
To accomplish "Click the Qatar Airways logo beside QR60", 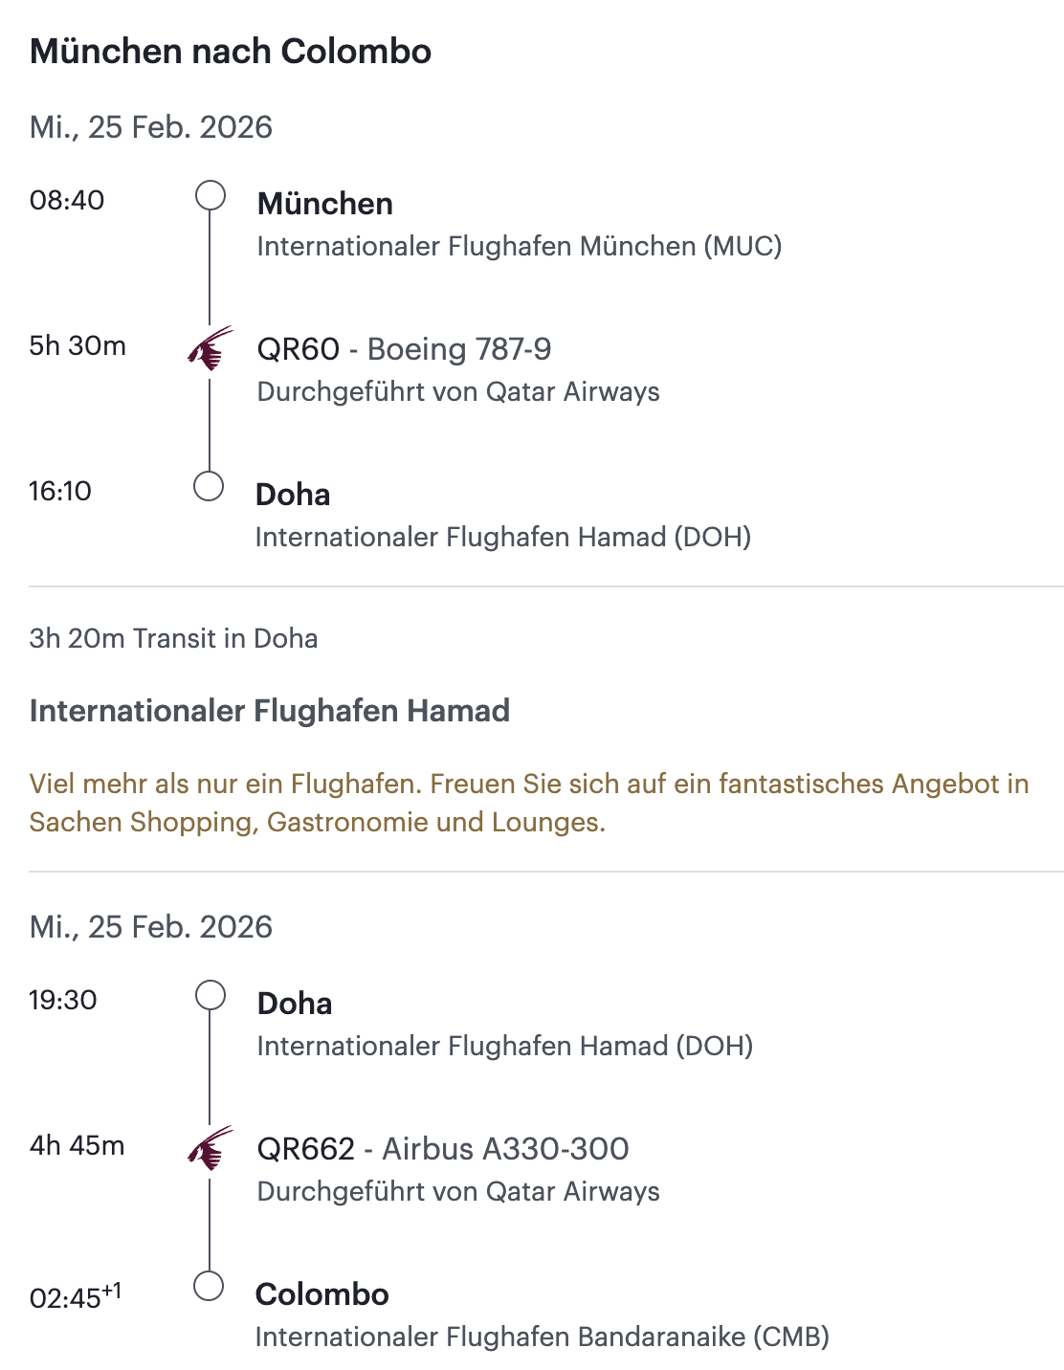I will point(211,349).
